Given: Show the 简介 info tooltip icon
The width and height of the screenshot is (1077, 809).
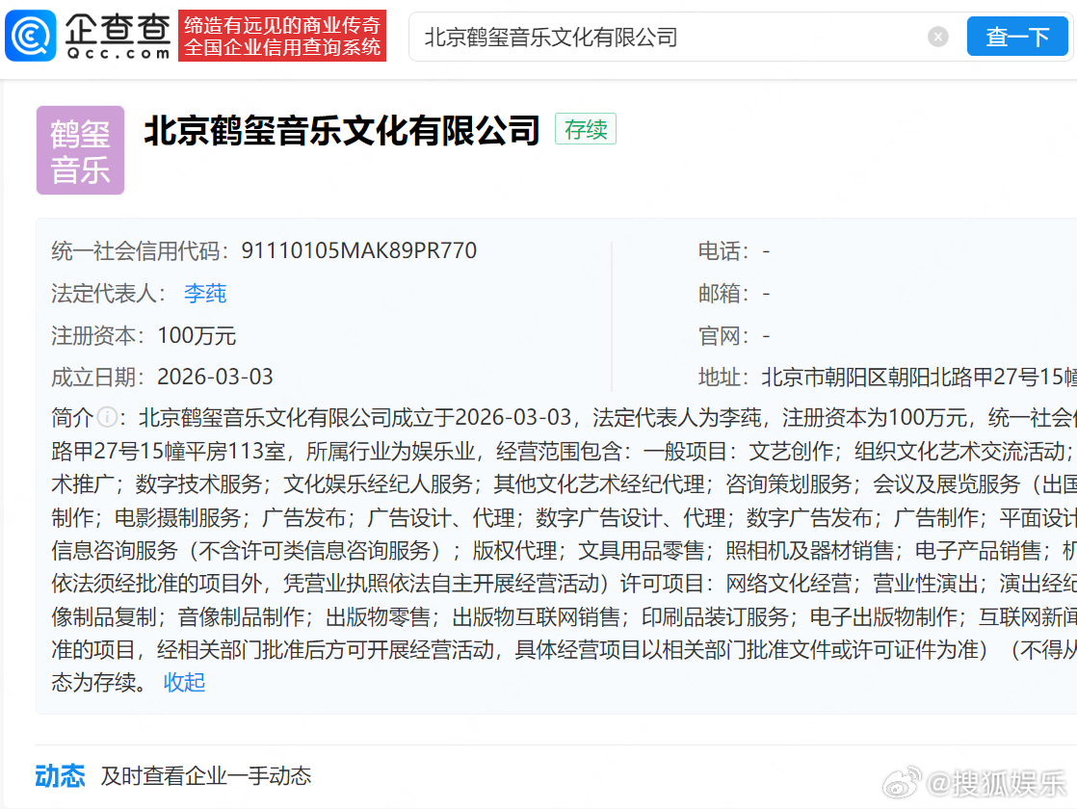Looking at the screenshot, I should tap(107, 416).
